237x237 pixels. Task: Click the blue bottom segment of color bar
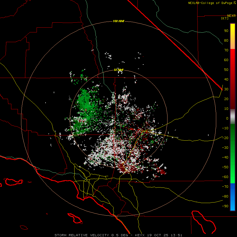click(233, 197)
